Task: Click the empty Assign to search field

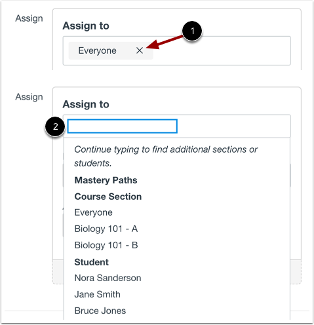Action: point(122,126)
